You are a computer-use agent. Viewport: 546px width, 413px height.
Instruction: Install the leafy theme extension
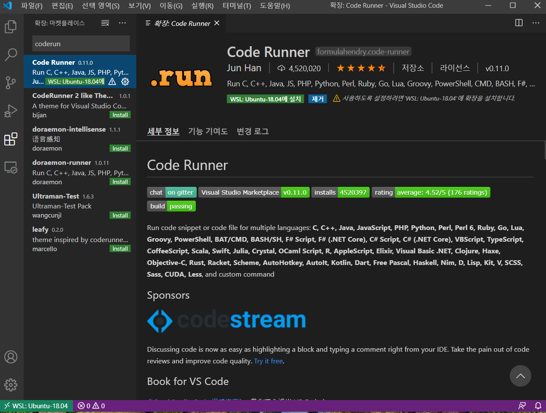120,249
